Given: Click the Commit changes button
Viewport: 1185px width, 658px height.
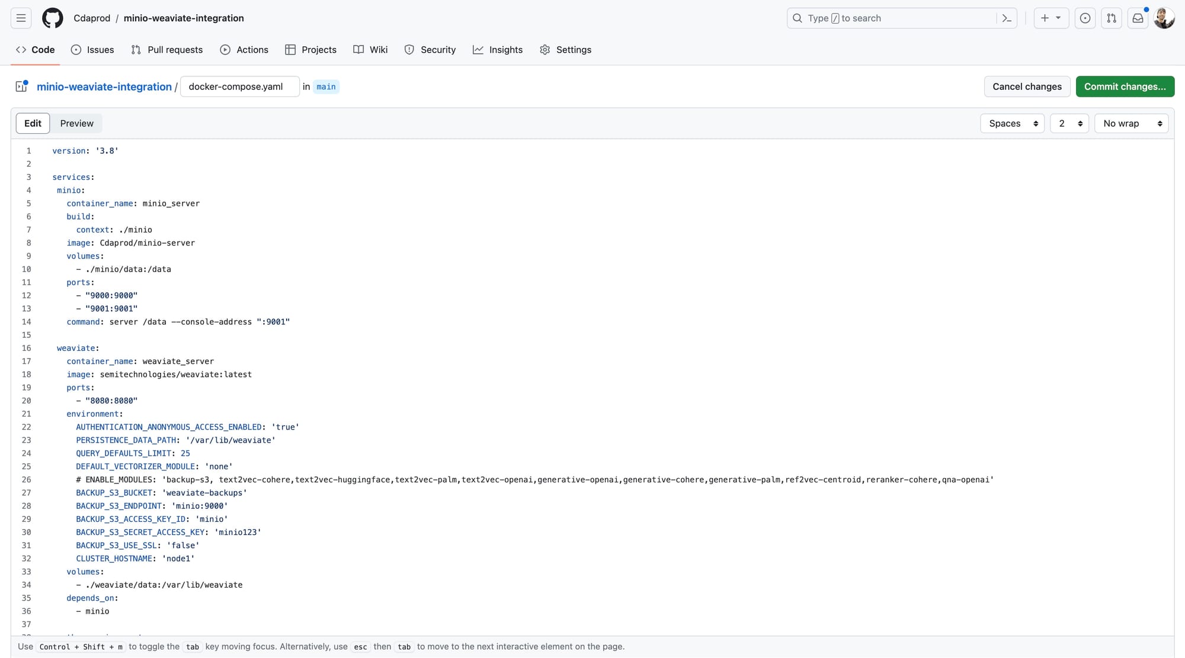Looking at the screenshot, I should tap(1125, 86).
